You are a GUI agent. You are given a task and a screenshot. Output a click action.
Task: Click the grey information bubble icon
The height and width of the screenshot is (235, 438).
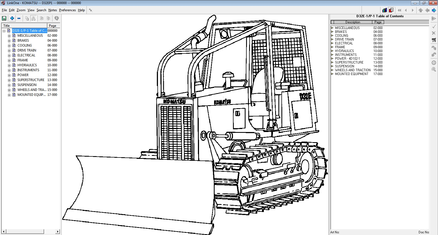[x=57, y=18]
